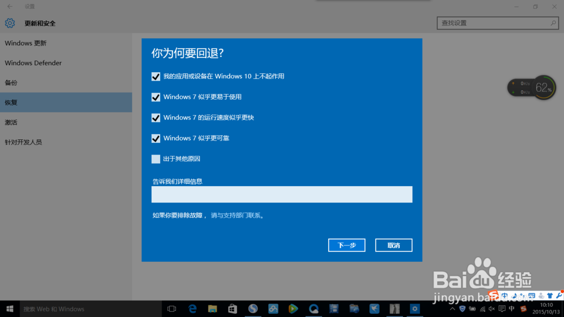Viewport: 564px width, 317px height.
Task: Check "我的应用或设备在 Windows 10 上不起作用" box
Action: pyautogui.click(x=156, y=76)
